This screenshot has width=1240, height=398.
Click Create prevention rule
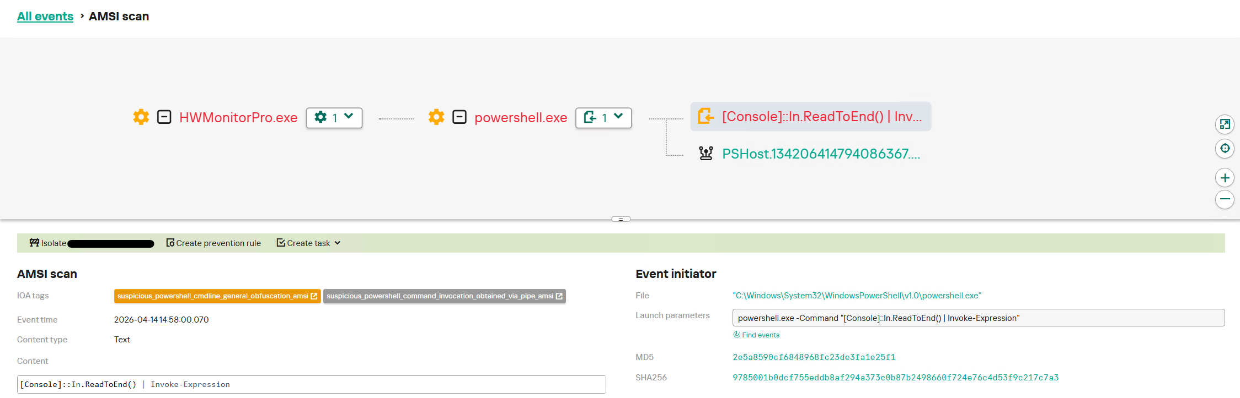(x=214, y=243)
